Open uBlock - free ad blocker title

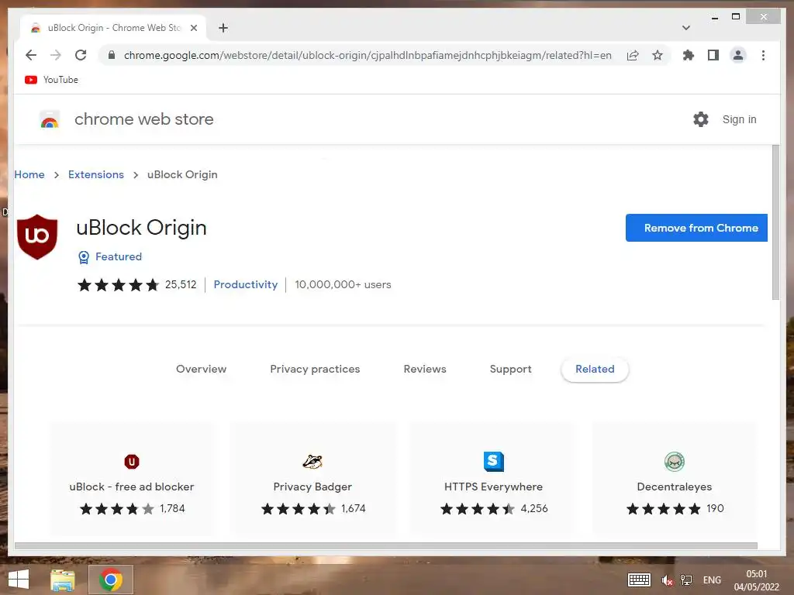pyautogui.click(x=132, y=487)
